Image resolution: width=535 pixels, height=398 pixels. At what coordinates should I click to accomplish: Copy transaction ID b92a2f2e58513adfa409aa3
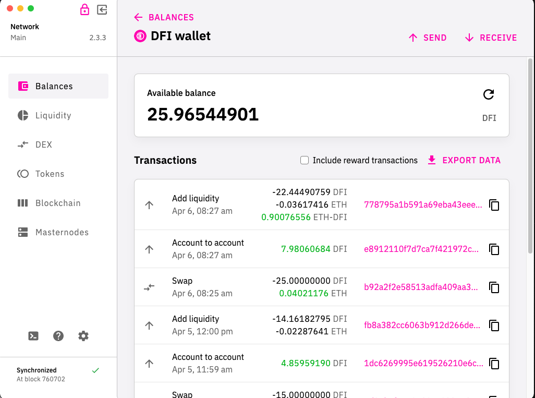[x=494, y=287]
